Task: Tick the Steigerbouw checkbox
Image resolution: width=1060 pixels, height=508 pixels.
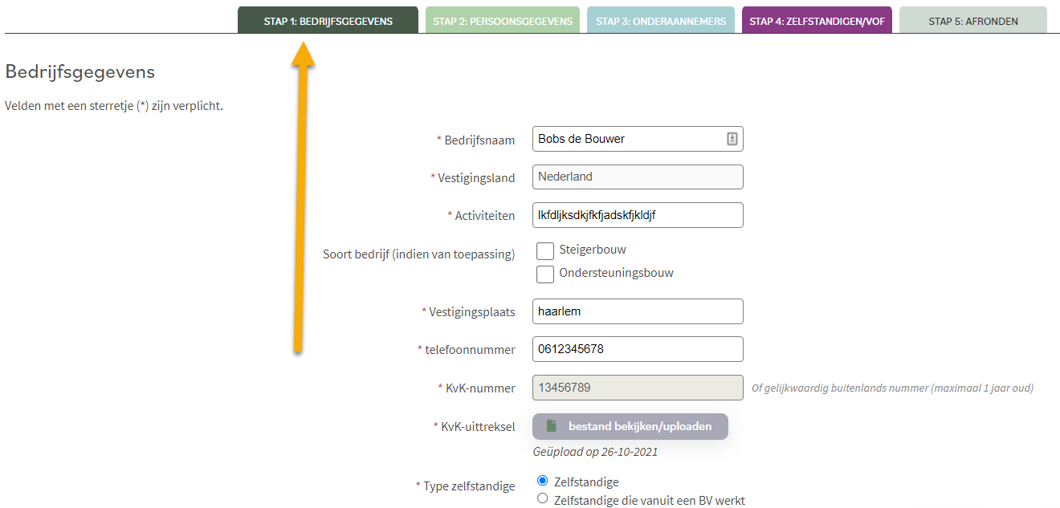Action: click(545, 250)
